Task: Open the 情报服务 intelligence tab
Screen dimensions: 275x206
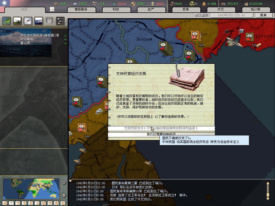Action: coord(81,9)
